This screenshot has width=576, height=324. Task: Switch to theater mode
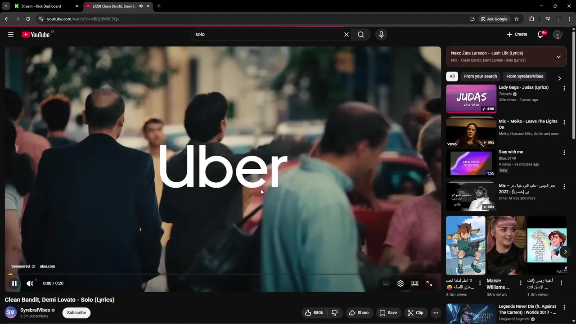click(415, 283)
